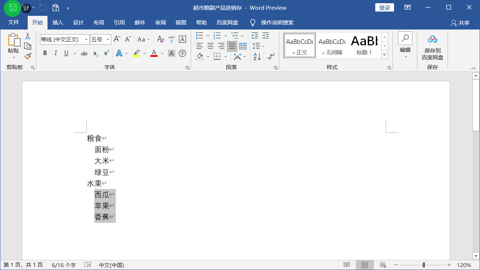Open line spacing dropdown
The image size is (480, 270).
[258, 46]
